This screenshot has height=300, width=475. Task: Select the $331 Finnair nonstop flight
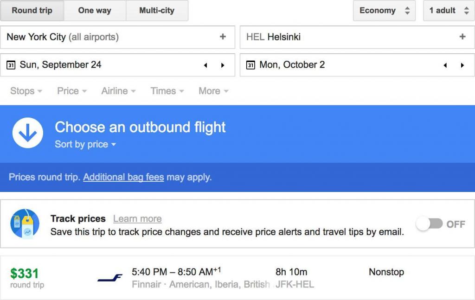click(x=237, y=278)
